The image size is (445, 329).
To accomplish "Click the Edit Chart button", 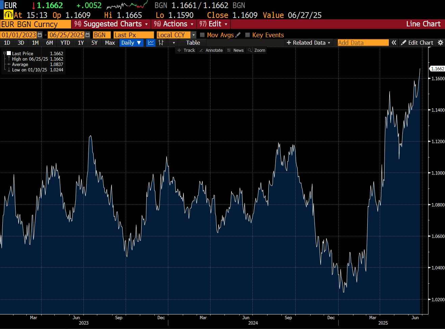I will coord(417,43).
